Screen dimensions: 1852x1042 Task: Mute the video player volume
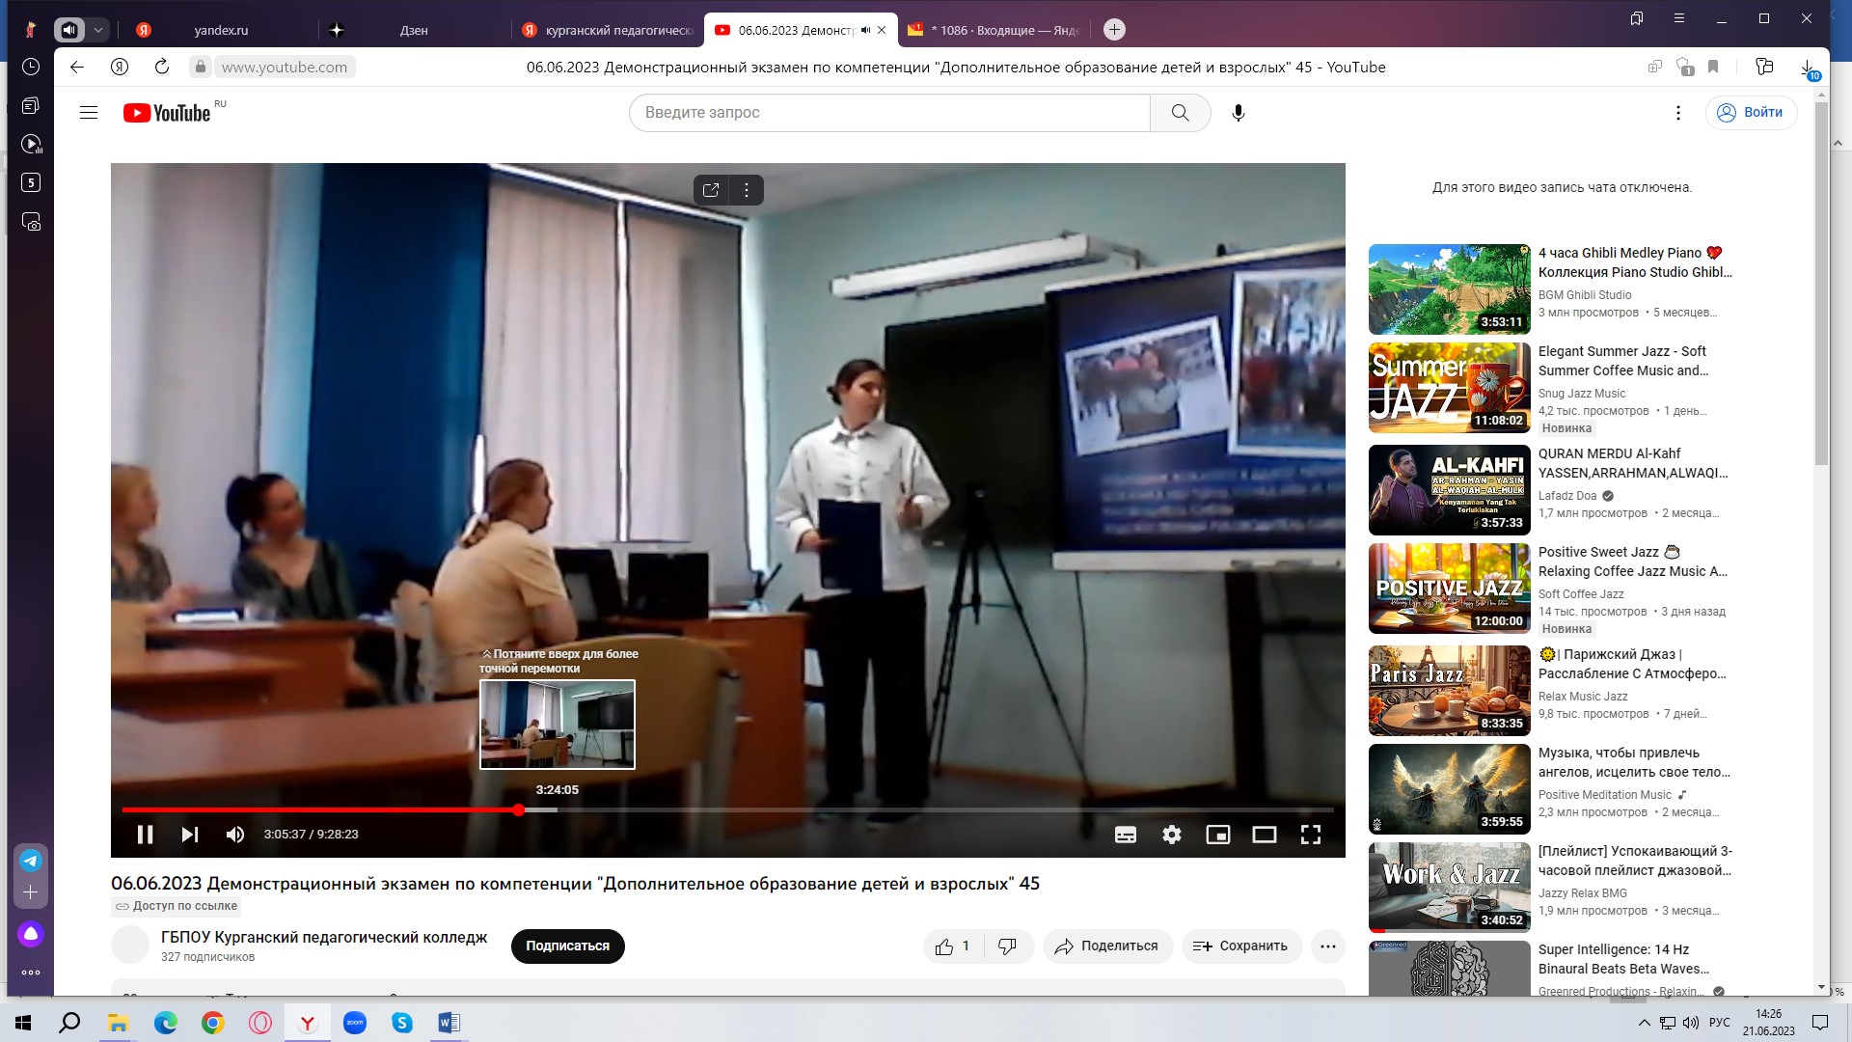coord(235,835)
